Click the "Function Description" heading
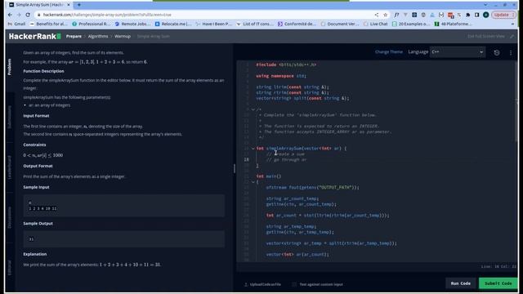 pos(43,71)
